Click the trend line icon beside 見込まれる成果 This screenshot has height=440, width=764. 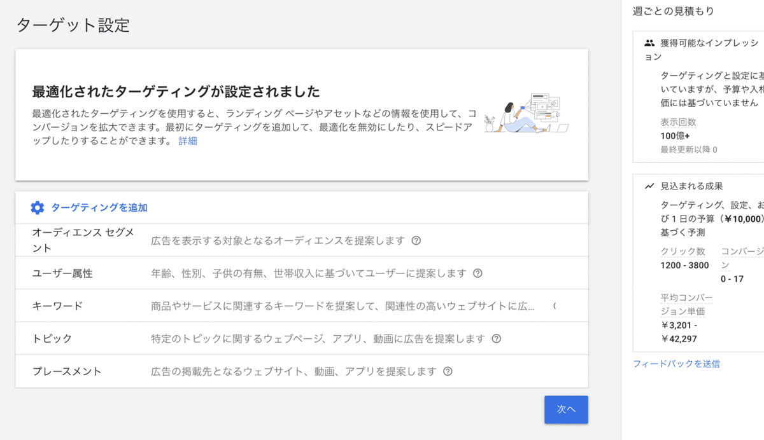(649, 186)
